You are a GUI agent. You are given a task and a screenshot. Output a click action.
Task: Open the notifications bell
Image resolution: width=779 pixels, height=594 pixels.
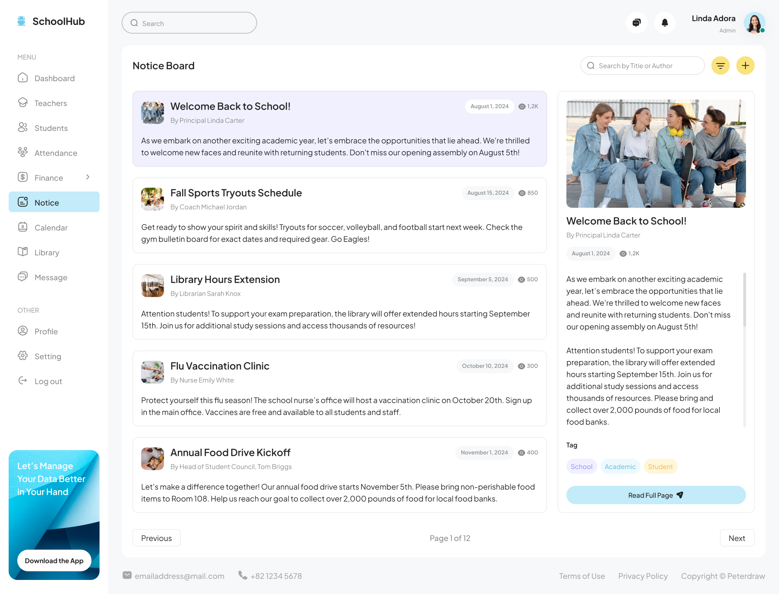665,22
